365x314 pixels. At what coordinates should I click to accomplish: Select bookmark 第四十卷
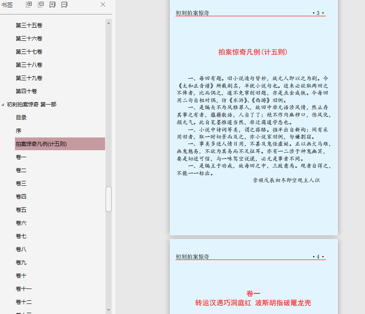[26, 91]
